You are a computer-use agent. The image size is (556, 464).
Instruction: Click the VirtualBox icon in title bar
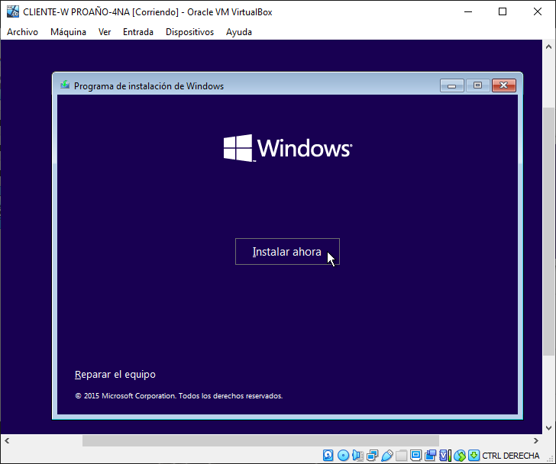13,11
